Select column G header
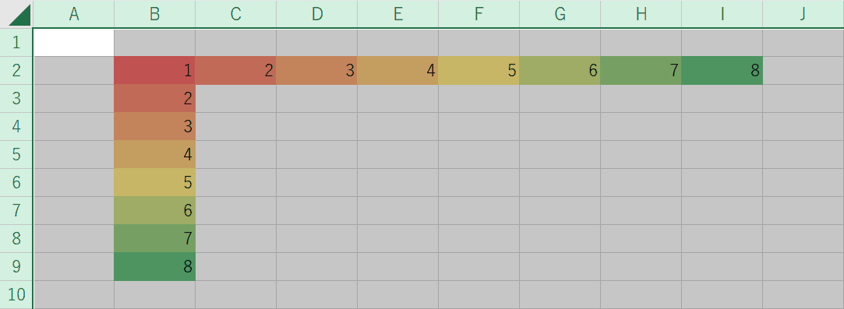Screen dimensions: 844x309 560,14
